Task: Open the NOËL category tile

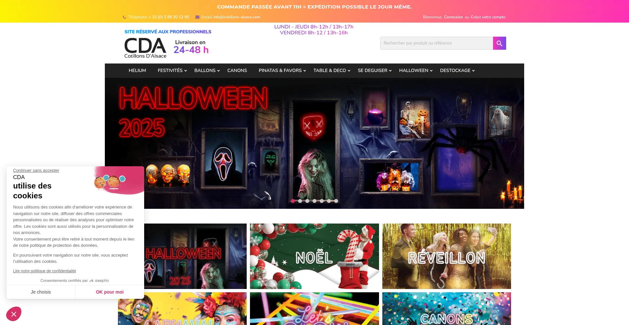Action: point(314,256)
